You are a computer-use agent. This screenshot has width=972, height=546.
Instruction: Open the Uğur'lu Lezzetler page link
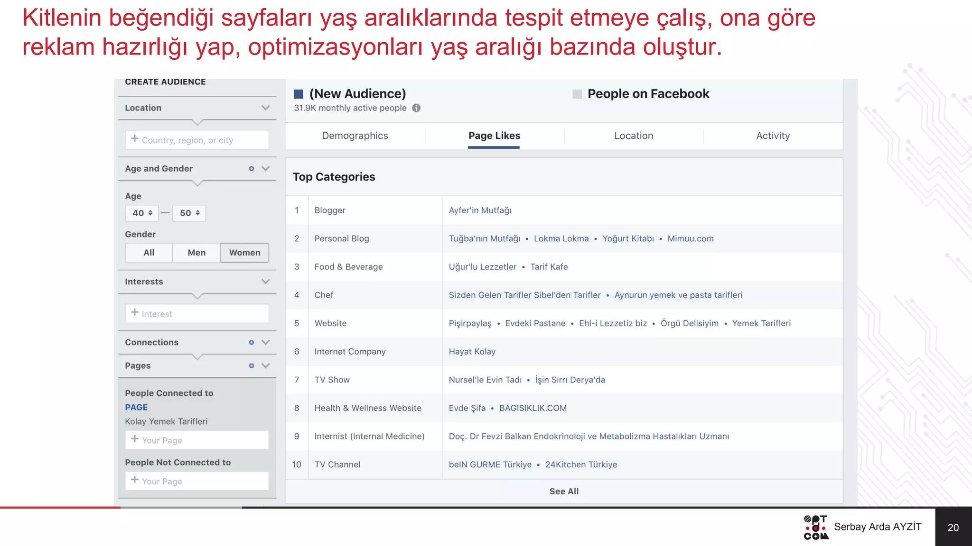coord(482,267)
